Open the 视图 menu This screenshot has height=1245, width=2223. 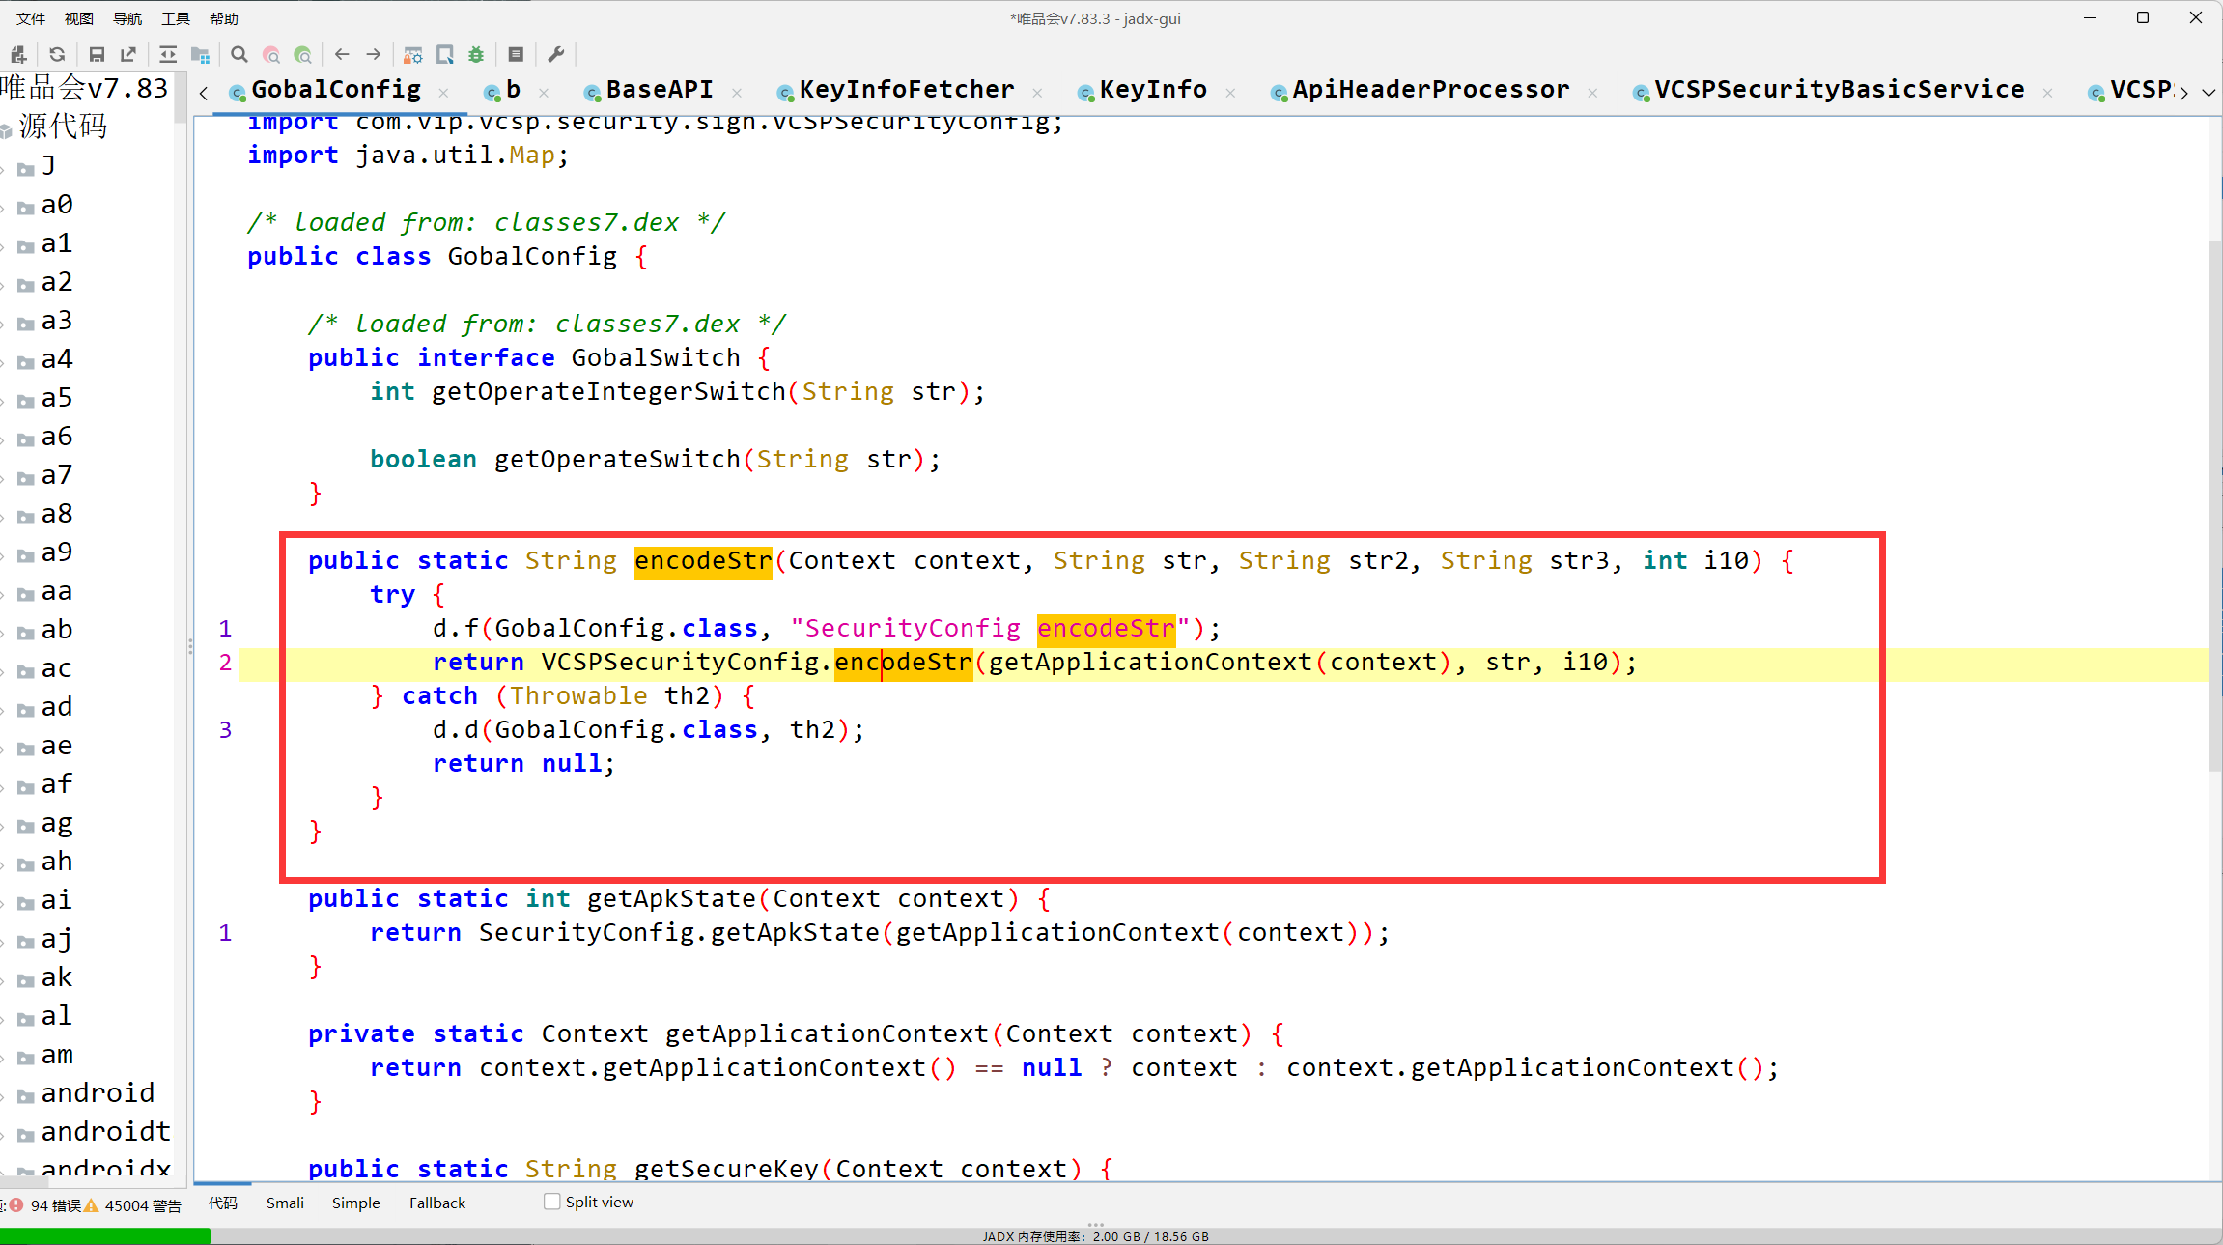pos(79,18)
